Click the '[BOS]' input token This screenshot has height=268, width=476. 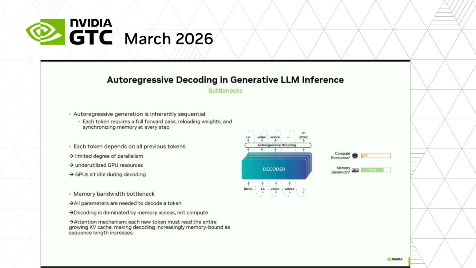pos(248,189)
